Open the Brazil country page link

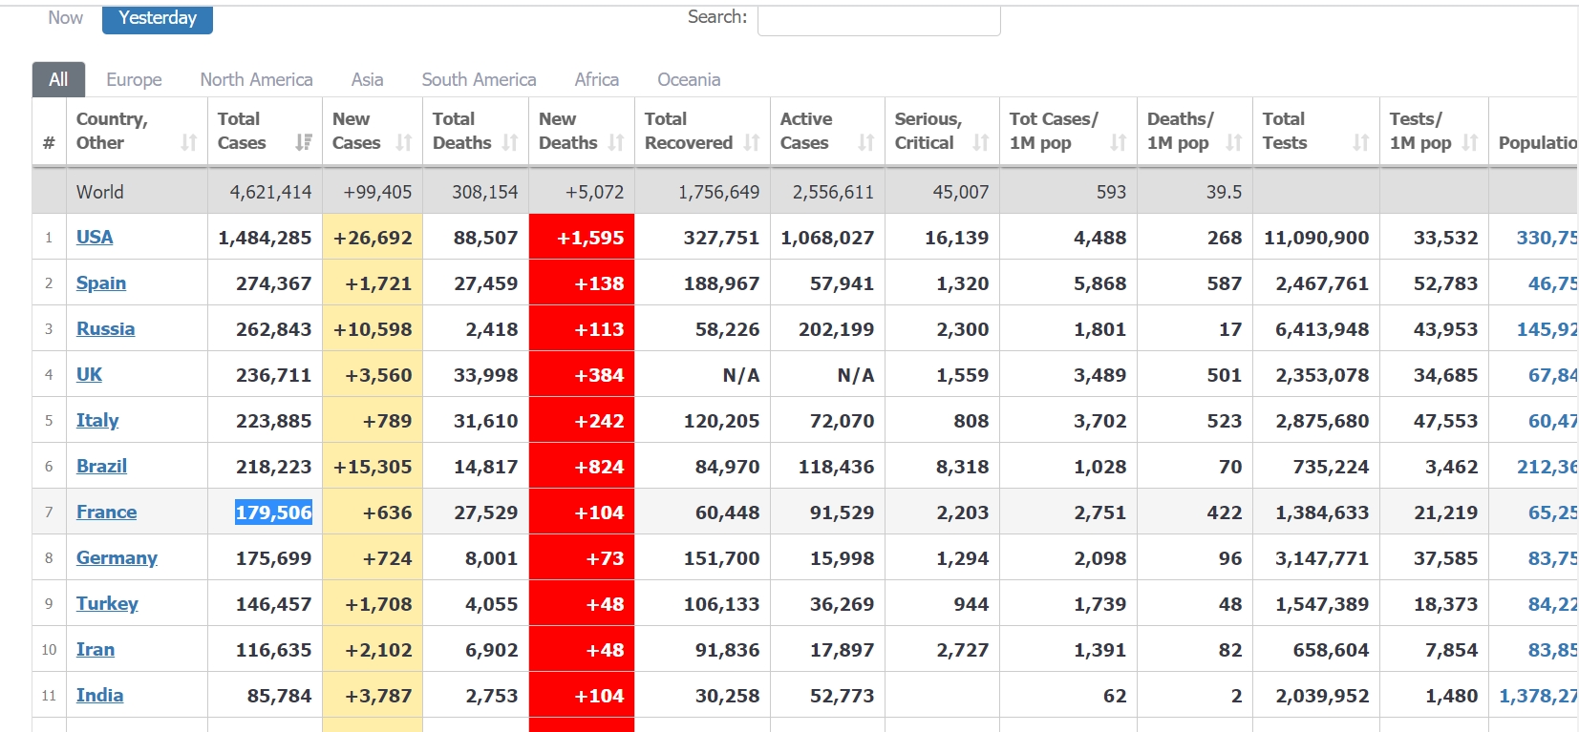[101, 466]
